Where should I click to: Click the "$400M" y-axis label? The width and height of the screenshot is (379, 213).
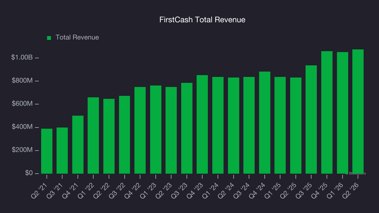[22, 127]
